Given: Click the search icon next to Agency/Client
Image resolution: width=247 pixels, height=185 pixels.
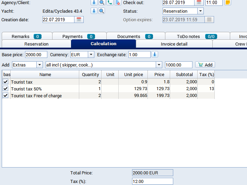Looking at the screenshot, I should point(102,2).
